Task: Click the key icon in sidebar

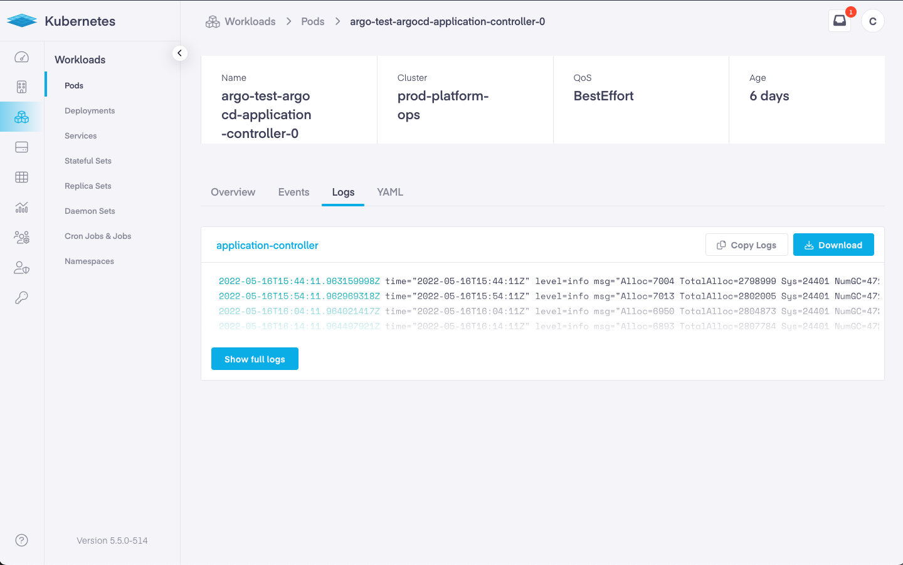Action: [21, 297]
